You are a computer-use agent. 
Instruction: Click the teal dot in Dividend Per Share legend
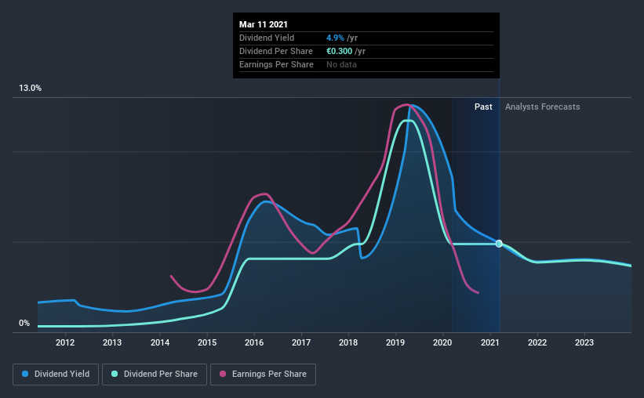(x=115, y=374)
